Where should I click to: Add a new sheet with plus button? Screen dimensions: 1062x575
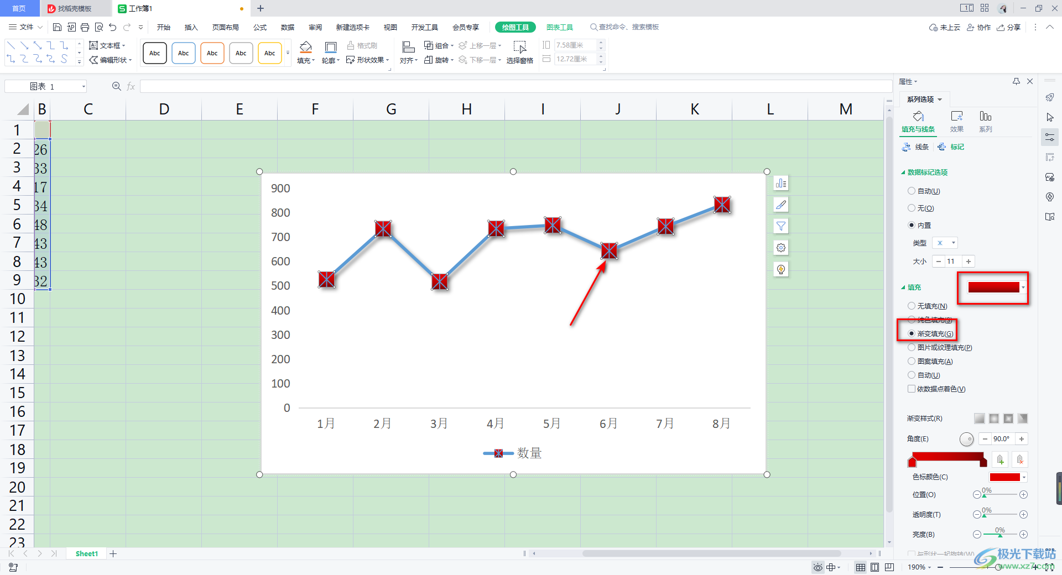113,553
